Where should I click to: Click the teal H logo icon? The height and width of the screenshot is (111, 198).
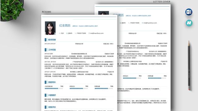tap(189, 23)
